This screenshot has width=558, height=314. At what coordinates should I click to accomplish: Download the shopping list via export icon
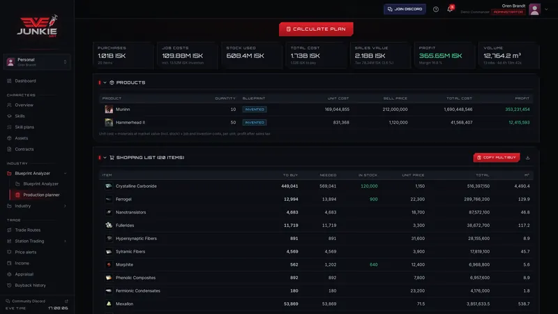pos(527,158)
